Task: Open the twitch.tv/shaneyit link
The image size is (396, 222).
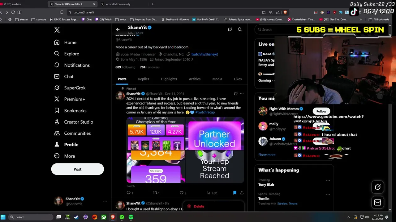Action: (x=204, y=54)
